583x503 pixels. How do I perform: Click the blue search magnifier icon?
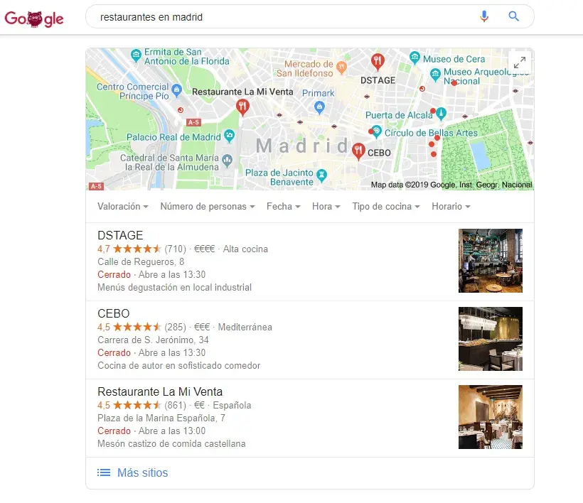click(x=513, y=16)
